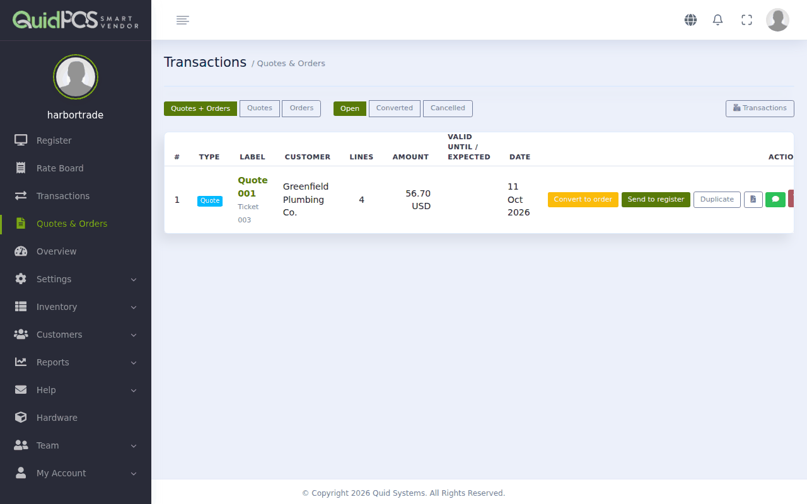The width and height of the screenshot is (807, 504).
Task: Expand the Help submenu chevron
Action: coord(134,390)
